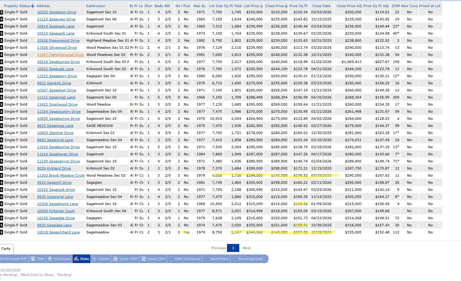Toggle sort arrow on Status column
This screenshot has width=461, height=281.
pos(33,6)
